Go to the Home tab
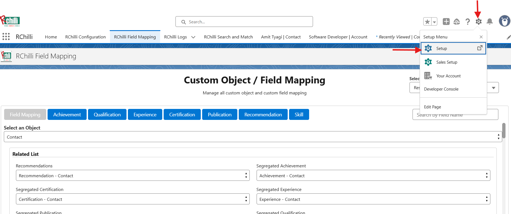511x214 pixels. (x=51, y=37)
